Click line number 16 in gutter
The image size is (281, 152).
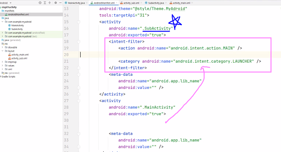pyautogui.click(x=66, y=29)
